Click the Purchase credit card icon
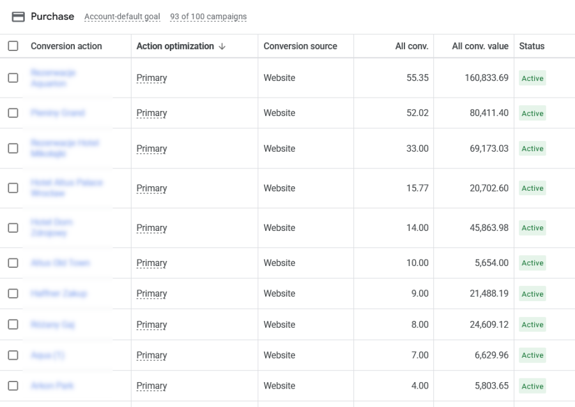The height and width of the screenshot is (407, 575). click(x=19, y=17)
